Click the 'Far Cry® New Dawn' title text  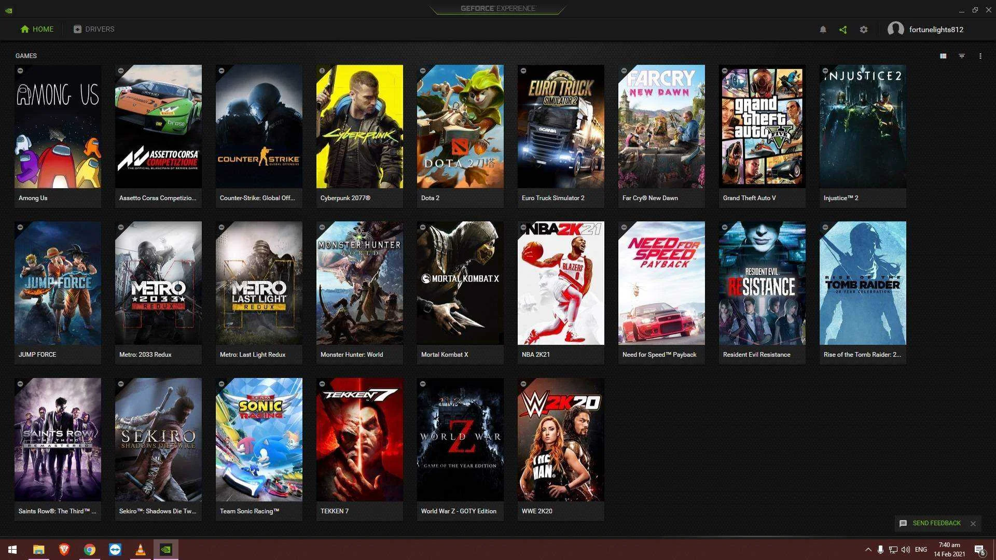pos(650,198)
